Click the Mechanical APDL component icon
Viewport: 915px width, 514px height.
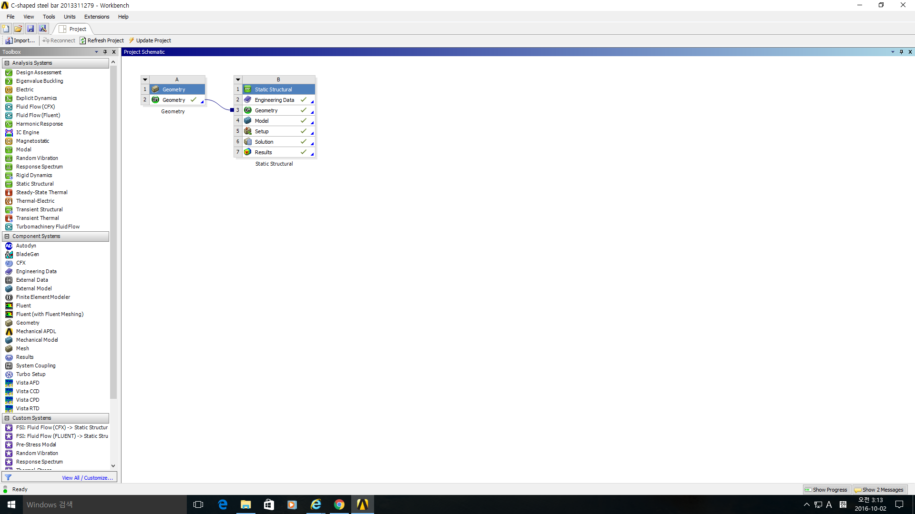[9, 331]
